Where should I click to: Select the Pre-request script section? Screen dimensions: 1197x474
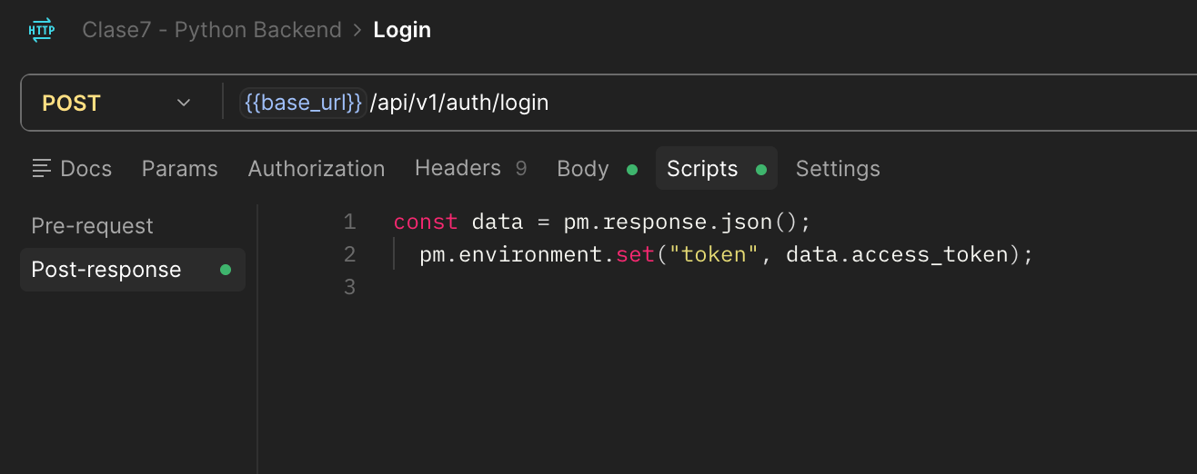[93, 226]
